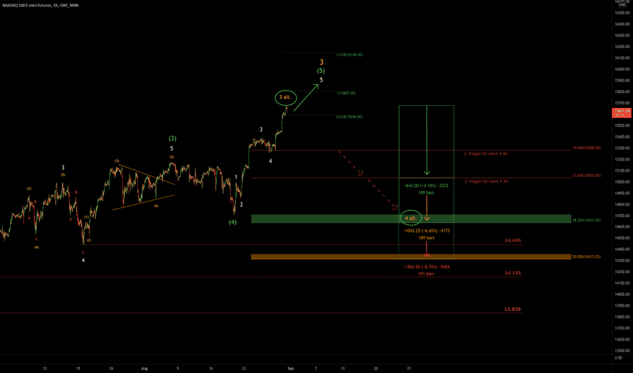Click '2. trigger for wave 4 alt.' note
Screen dimensions: 633x373
click(486, 182)
